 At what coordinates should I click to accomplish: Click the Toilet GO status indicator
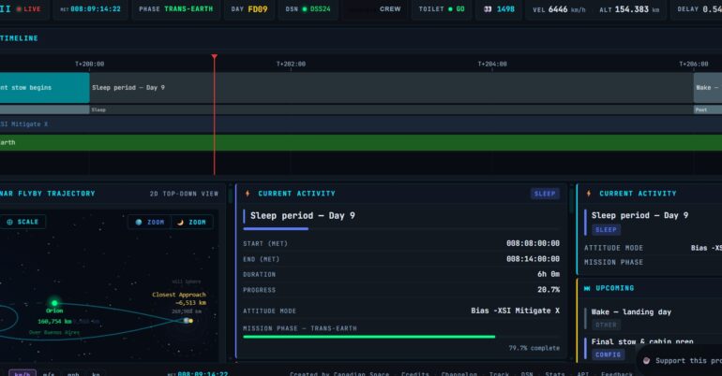click(x=442, y=8)
